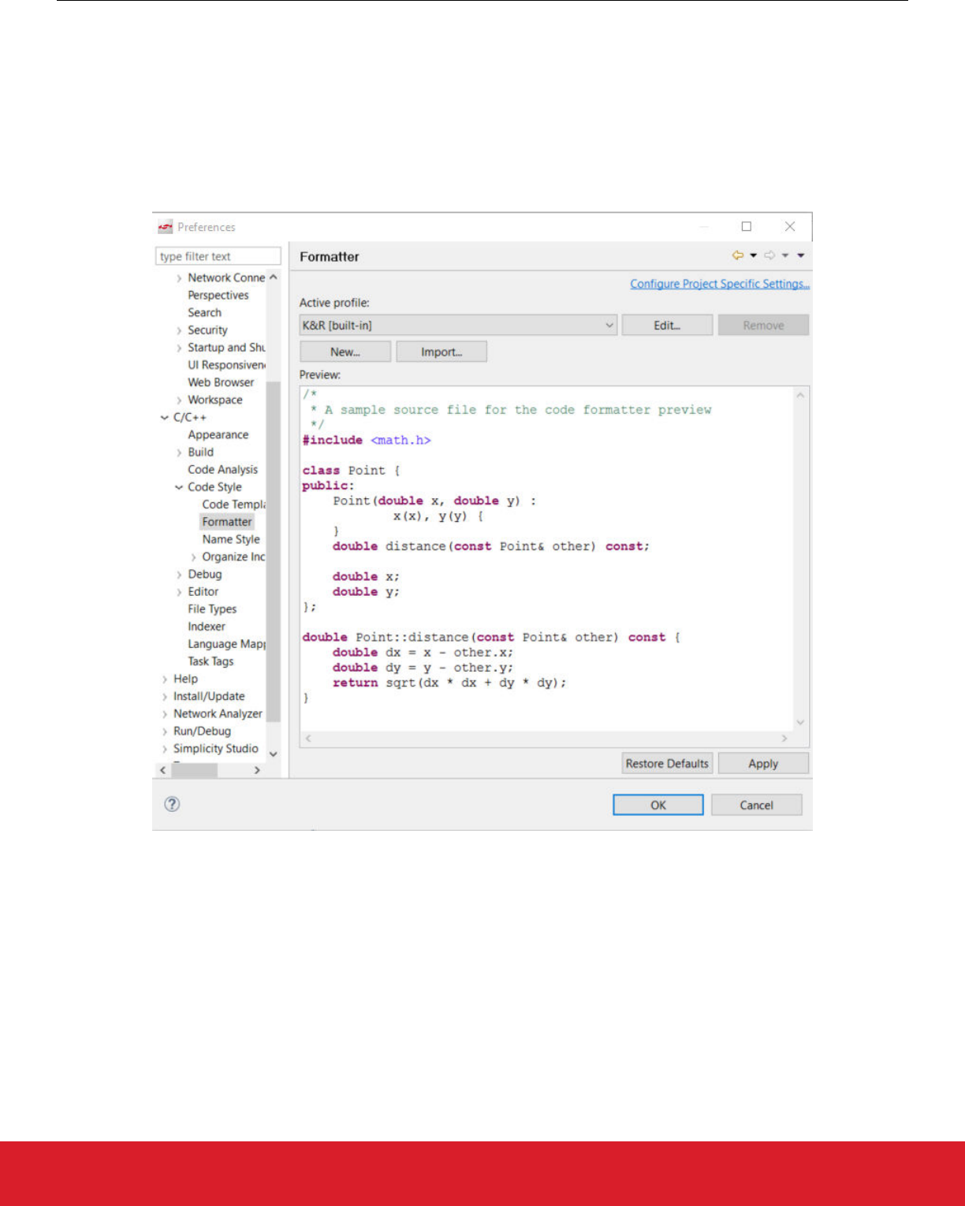Expand the Help tree node
The height and width of the screenshot is (1206, 965).
[x=165, y=679]
